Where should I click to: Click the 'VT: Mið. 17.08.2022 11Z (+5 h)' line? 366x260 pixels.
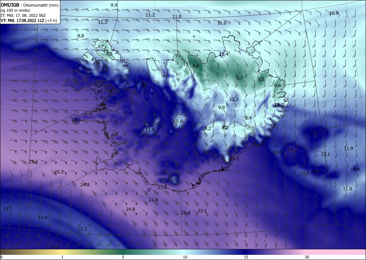(x=29, y=20)
